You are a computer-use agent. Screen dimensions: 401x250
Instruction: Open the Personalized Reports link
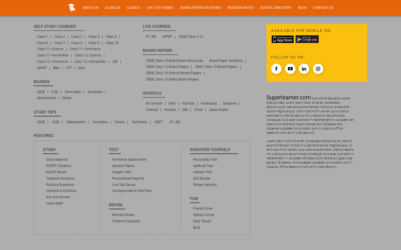pos(128,178)
